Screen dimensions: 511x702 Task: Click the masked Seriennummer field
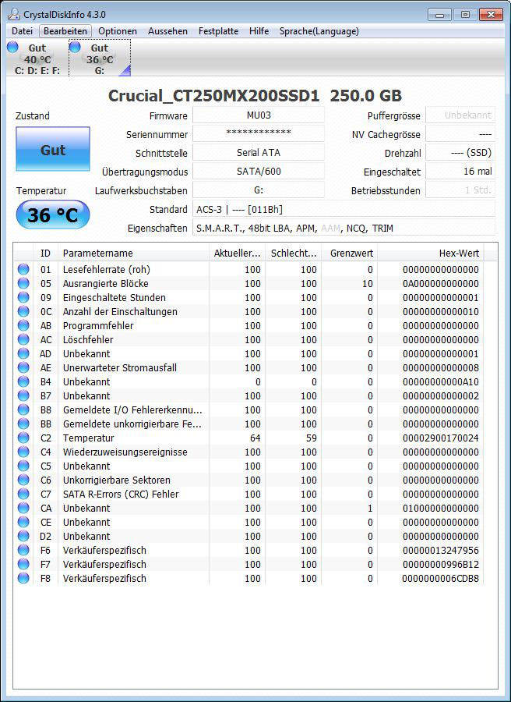259,133
